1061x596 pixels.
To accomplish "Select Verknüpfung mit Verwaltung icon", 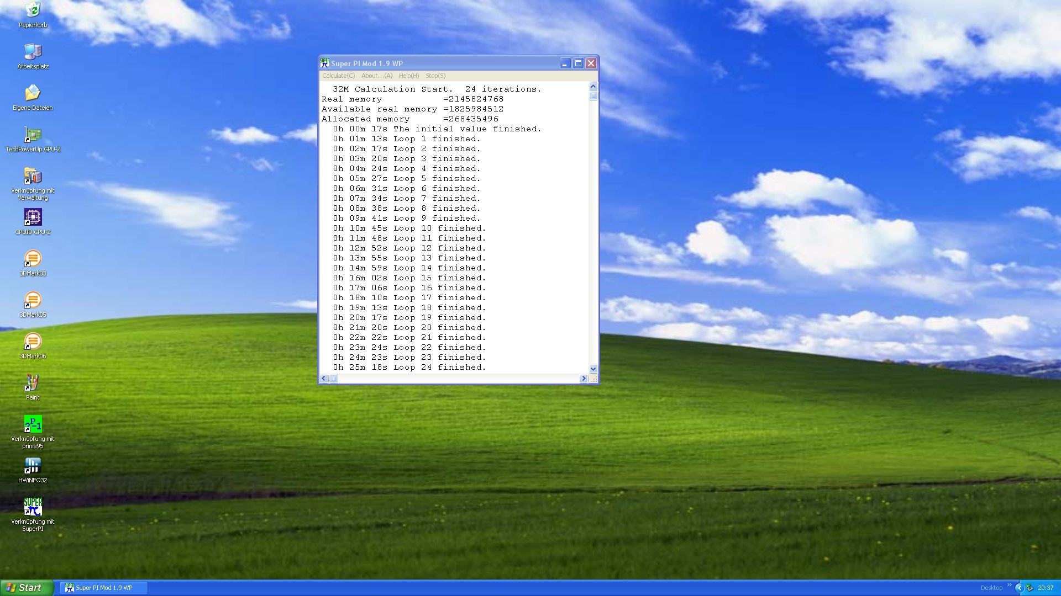I will click(33, 176).
